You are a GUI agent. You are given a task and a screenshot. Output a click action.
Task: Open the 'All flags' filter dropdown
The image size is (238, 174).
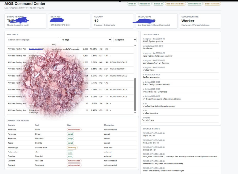point(86,40)
